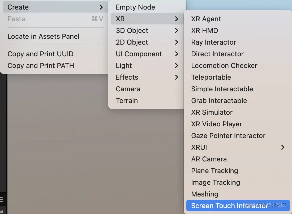Create a Teleportable object

[211, 77]
